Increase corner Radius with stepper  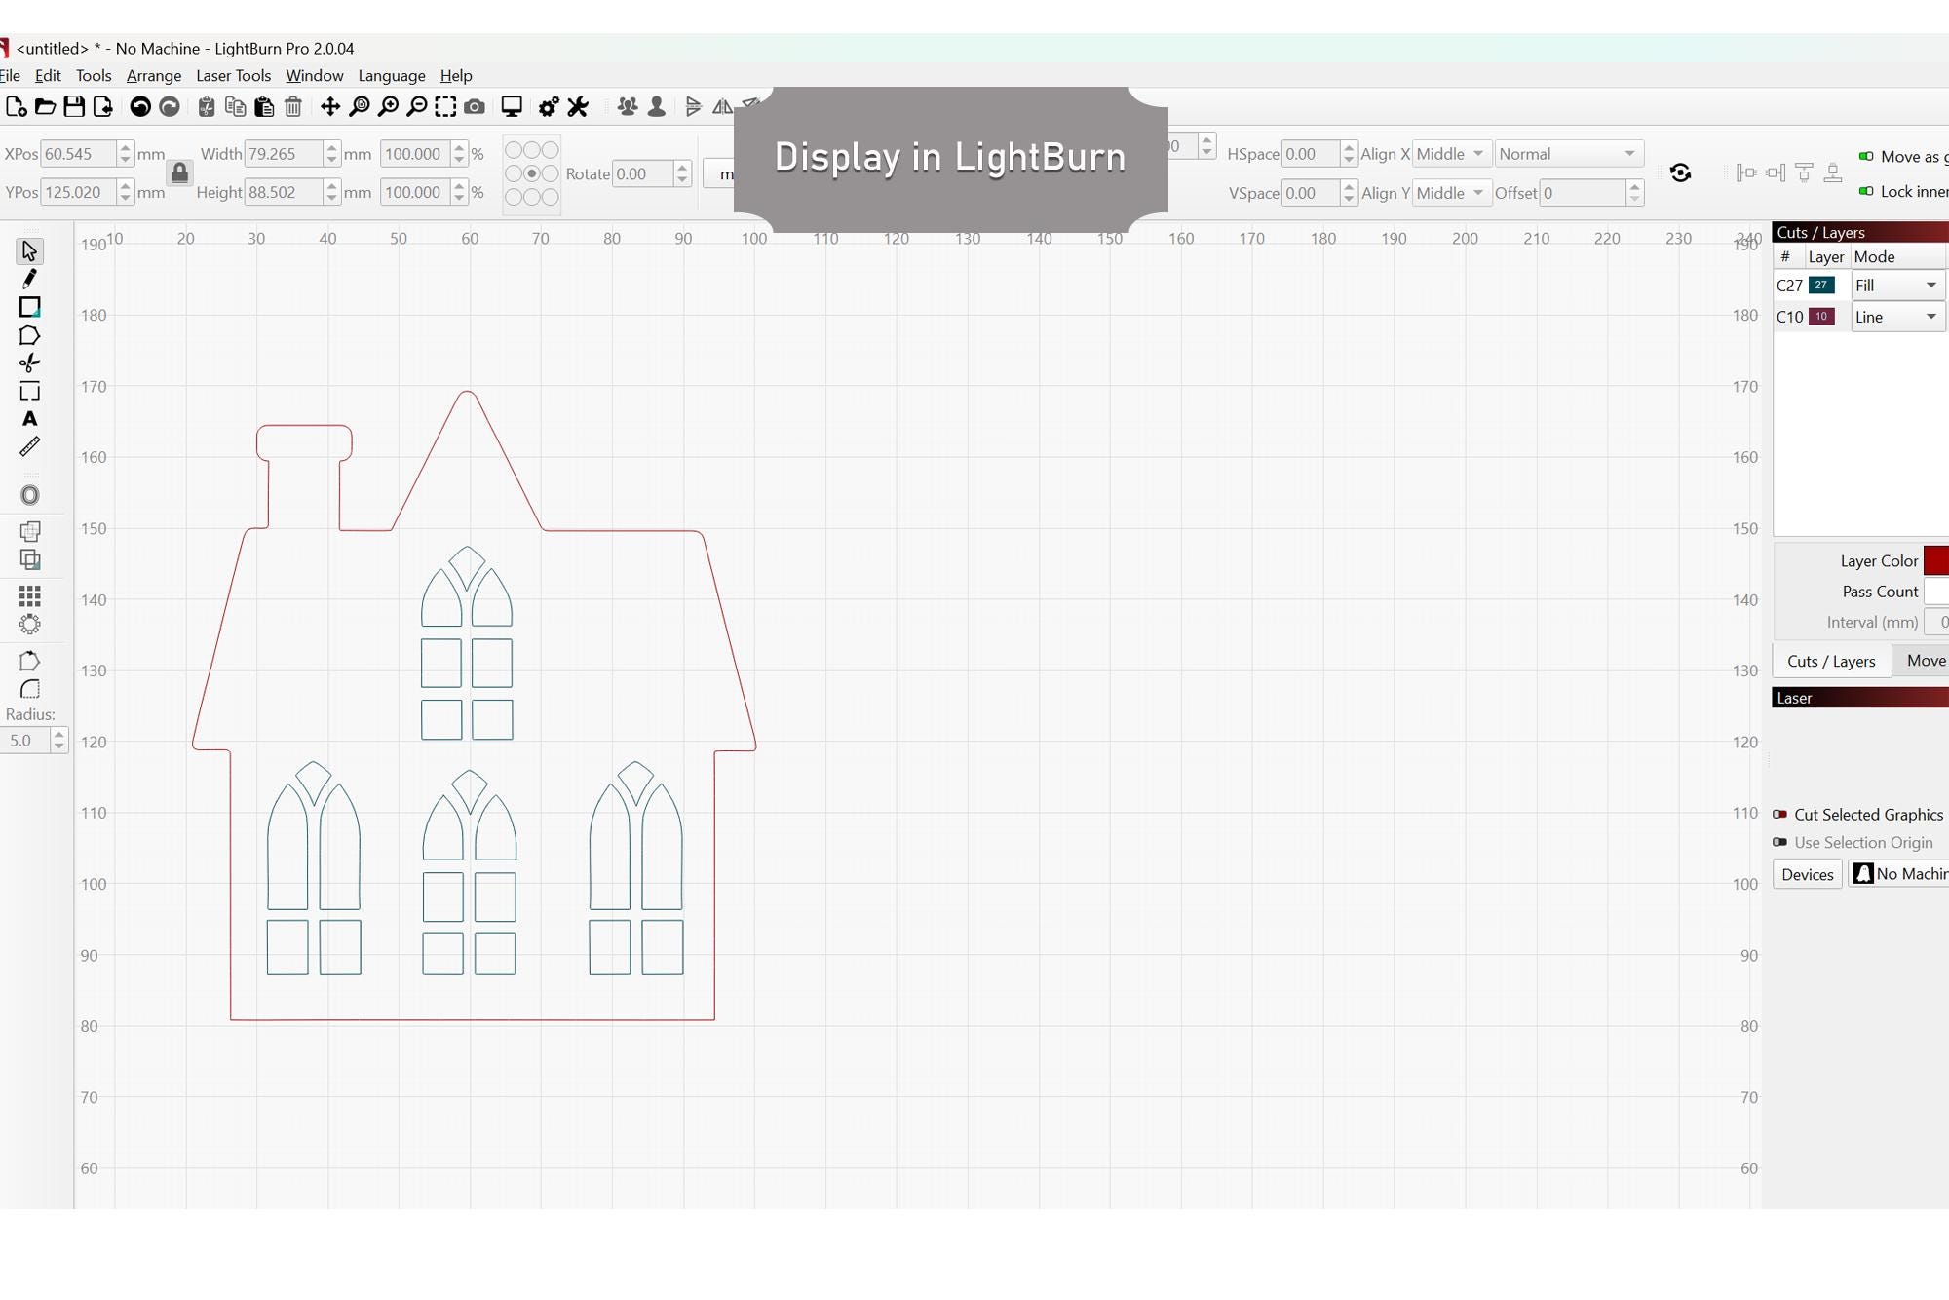[x=59, y=735]
